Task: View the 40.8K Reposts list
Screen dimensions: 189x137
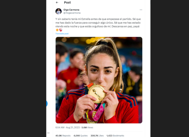Action: coord(63,135)
